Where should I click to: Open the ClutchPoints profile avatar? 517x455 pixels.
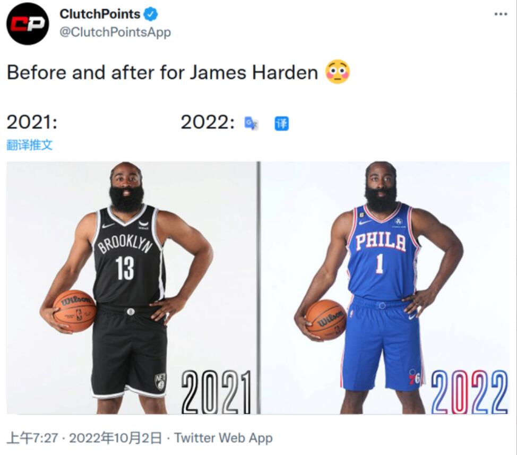28,24
